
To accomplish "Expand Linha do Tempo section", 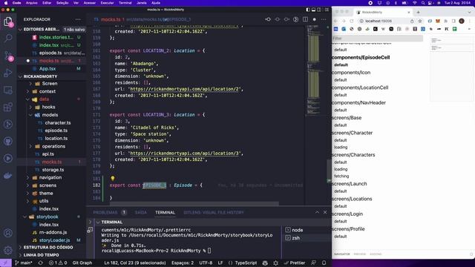I will (x=42, y=255).
